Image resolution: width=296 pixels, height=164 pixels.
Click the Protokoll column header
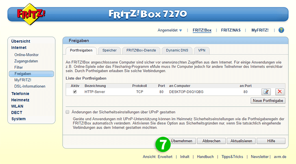click(139, 86)
